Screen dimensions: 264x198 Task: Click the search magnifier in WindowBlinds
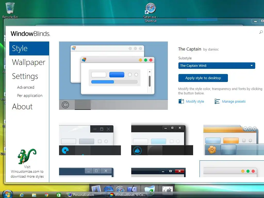(x=261, y=32)
